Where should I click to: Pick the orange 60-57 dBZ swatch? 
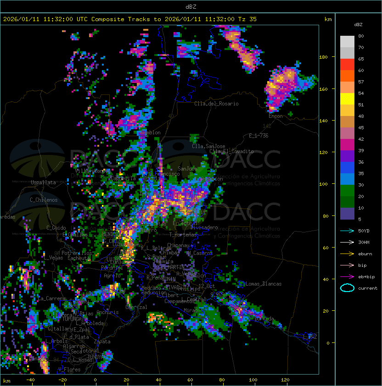(x=347, y=76)
